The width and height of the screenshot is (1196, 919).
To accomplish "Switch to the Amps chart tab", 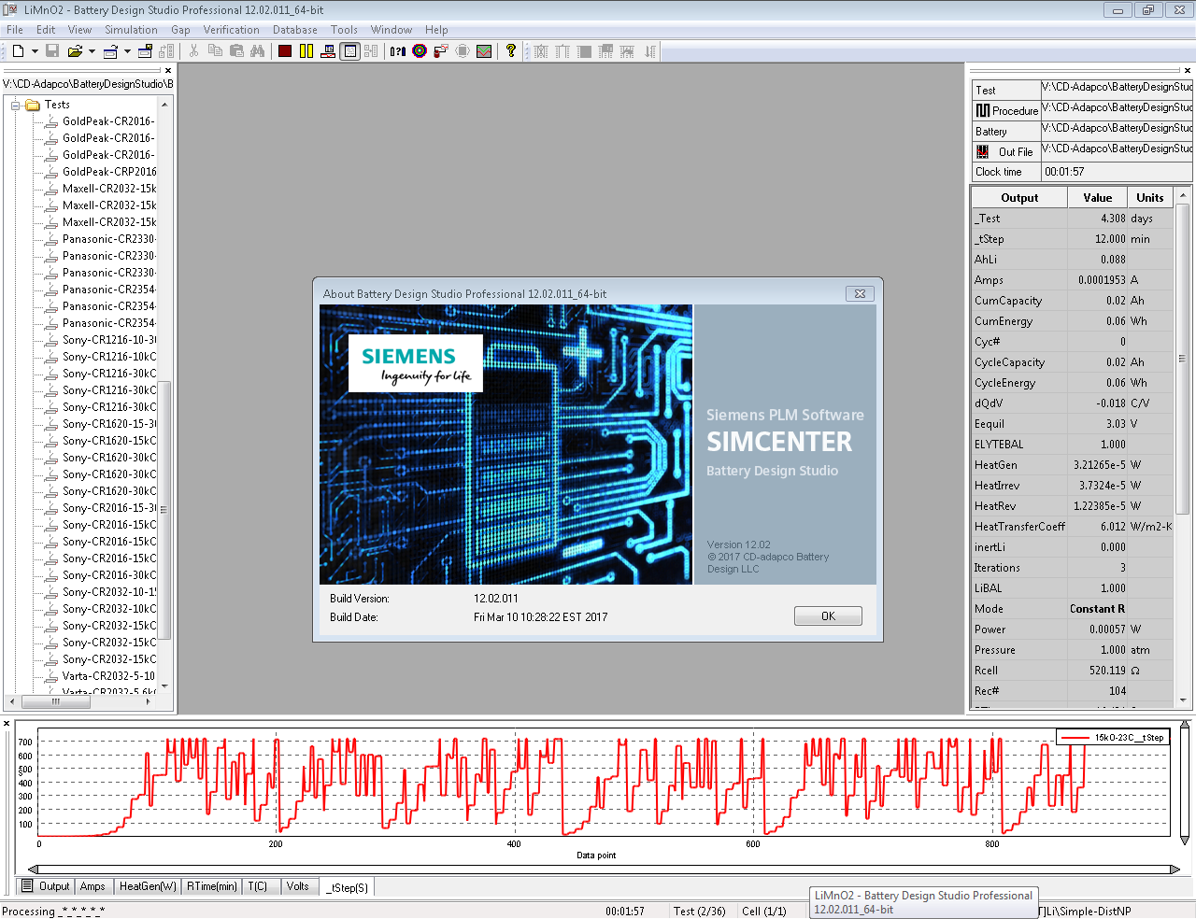I will tap(93, 886).
